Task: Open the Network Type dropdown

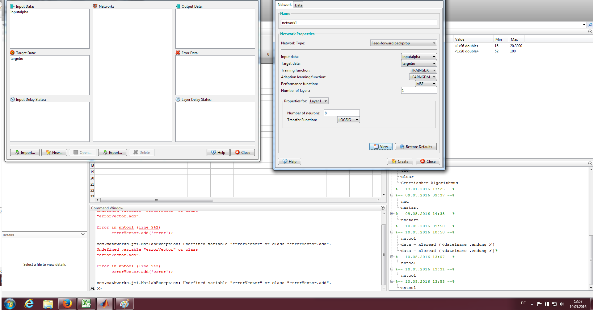Action: (403, 43)
